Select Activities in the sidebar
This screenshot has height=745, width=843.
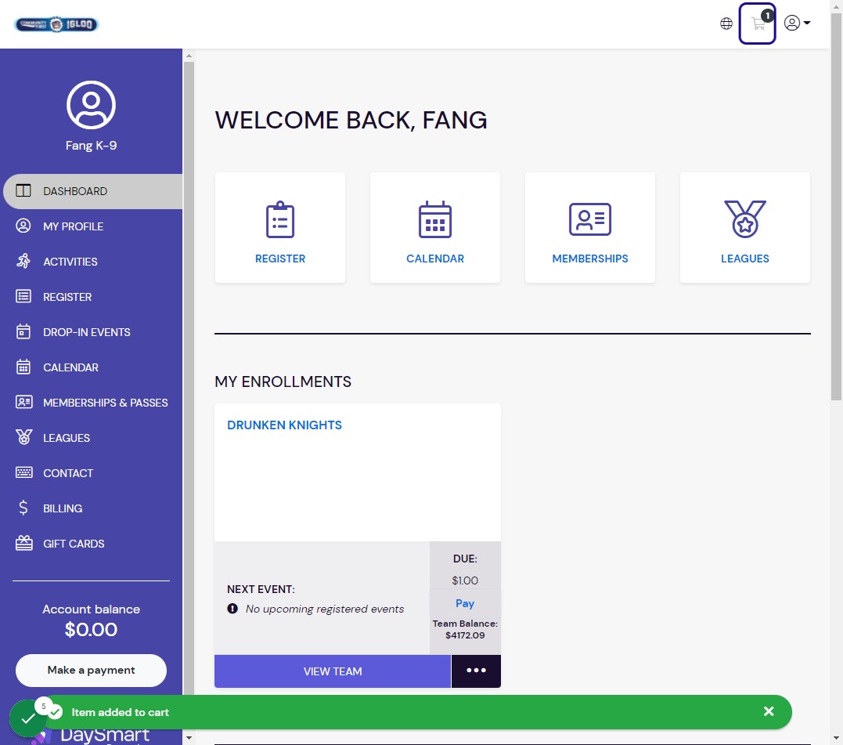[92, 262]
